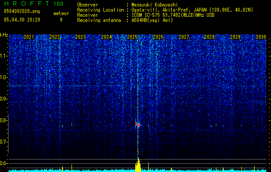The image size is (271, 172).
Task: Select the observer name "Masayuki Kobayashi"
Action: pos(155,5)
